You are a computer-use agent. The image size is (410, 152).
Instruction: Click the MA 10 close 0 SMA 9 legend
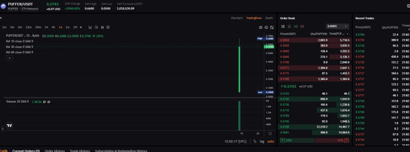click(20, 41)
